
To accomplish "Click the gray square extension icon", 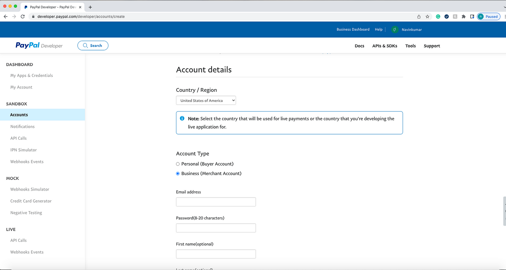I will [455, 17].
